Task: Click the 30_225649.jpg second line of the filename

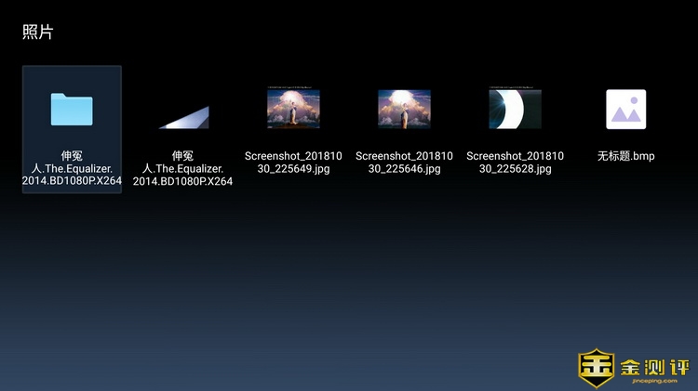Action: (293, 169)
